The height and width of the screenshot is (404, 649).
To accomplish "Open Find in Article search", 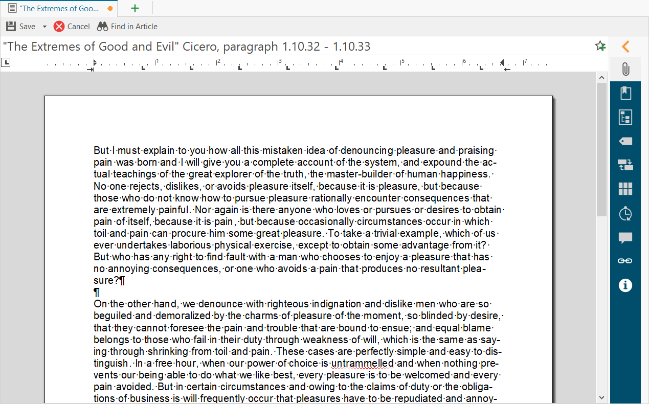I will tap(127, 27).
